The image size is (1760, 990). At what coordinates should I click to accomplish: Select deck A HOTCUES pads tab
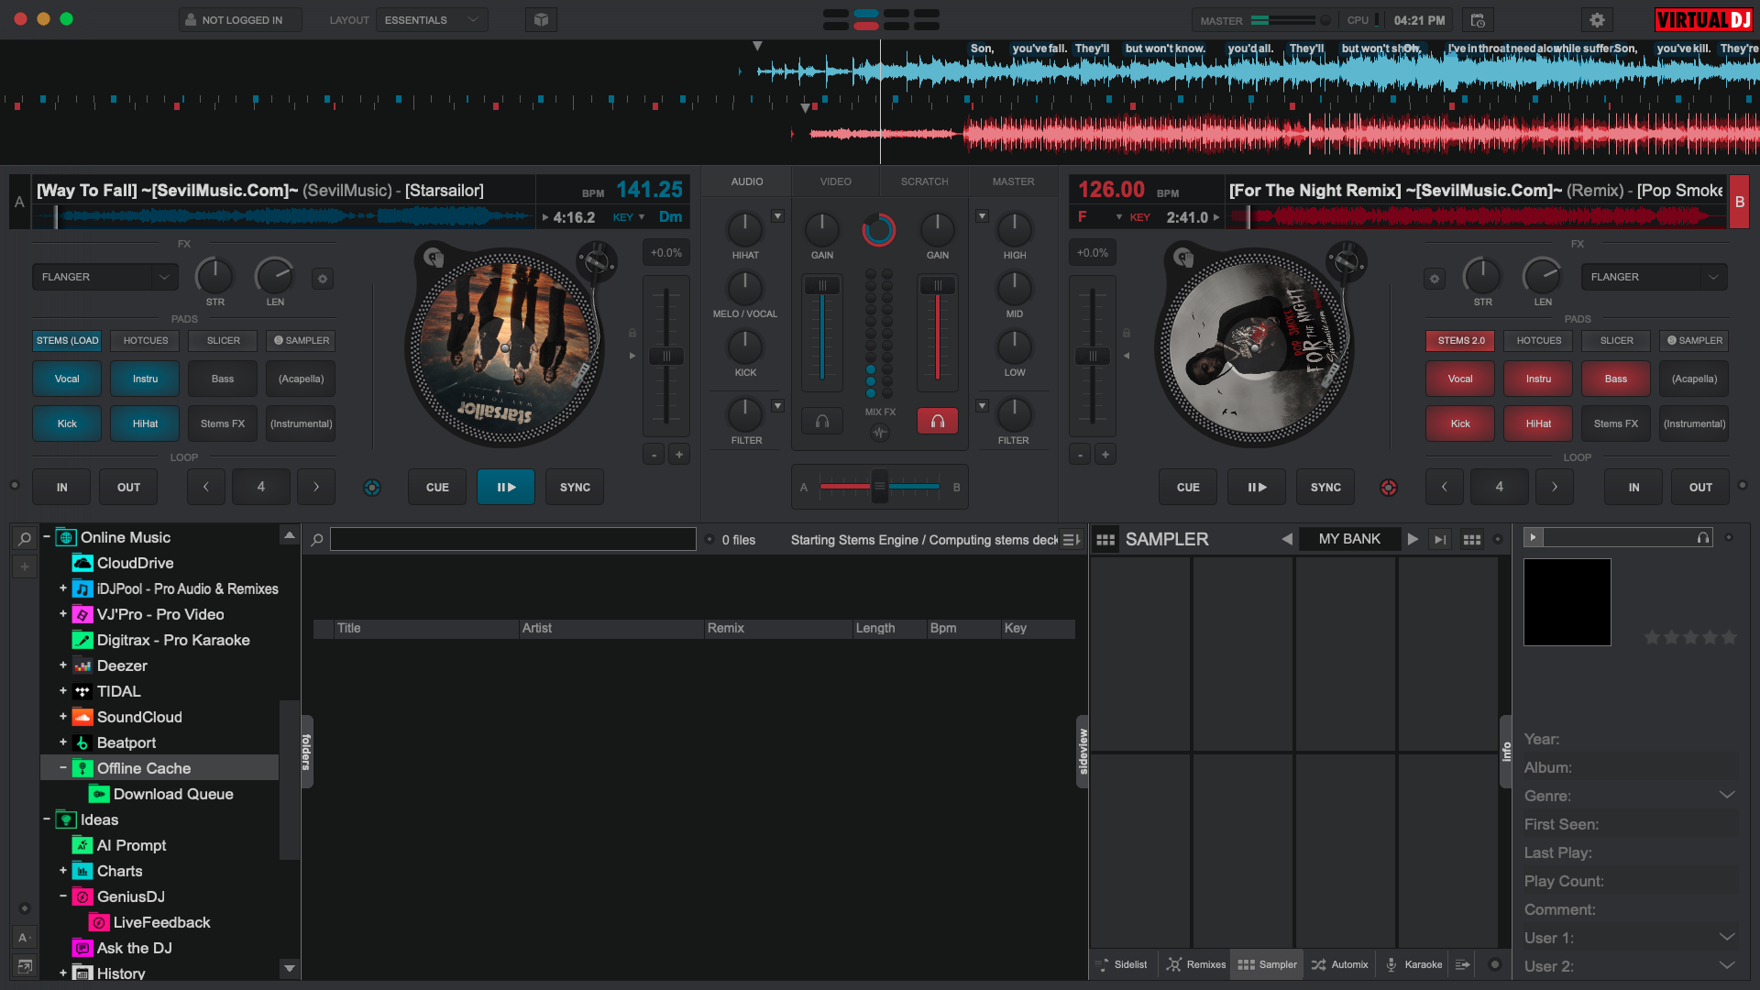146,341
